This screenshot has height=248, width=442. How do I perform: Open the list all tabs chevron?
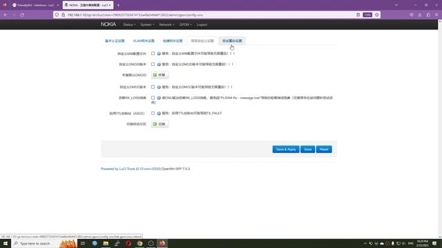(396, 5)
